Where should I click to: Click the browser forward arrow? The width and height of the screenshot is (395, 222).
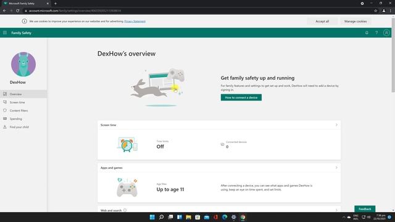[x=11, y=10]
